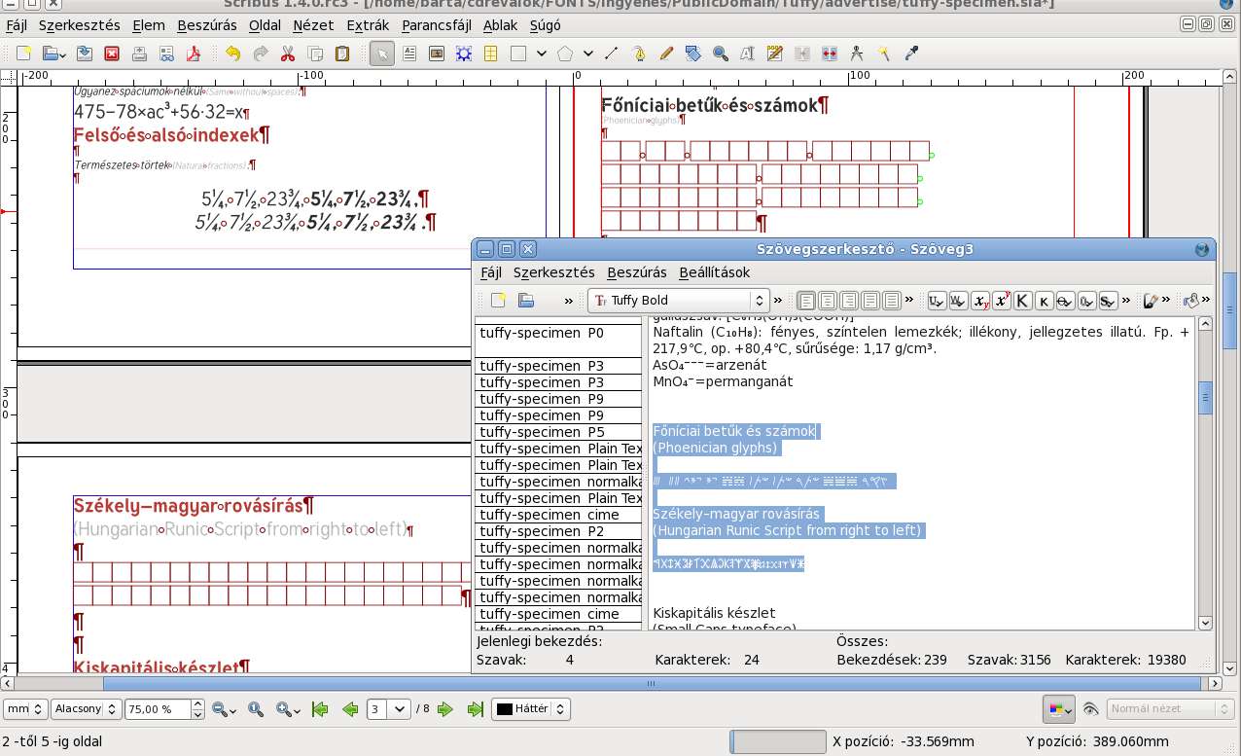
Task: Click the Export as PDF icon
Action: [193, 54]
